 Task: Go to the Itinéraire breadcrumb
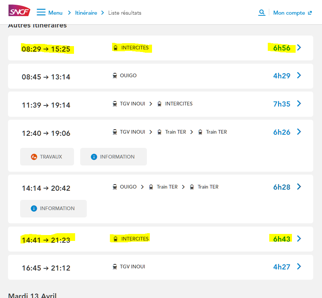point(86,13)
